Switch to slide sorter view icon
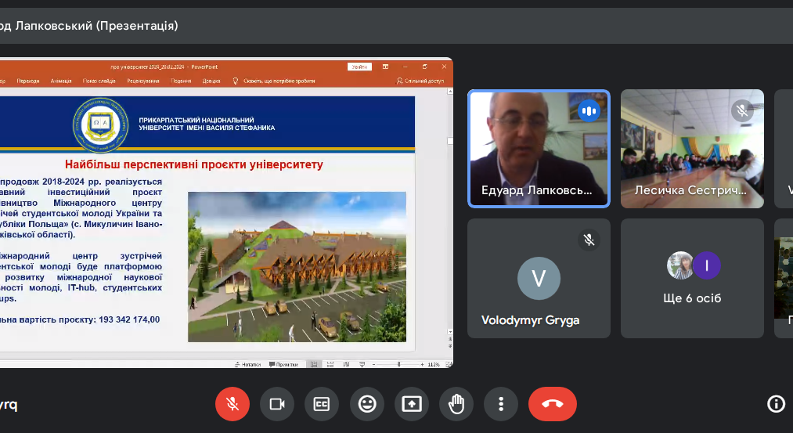The image size is (793, 433). (x=332, y=364)
